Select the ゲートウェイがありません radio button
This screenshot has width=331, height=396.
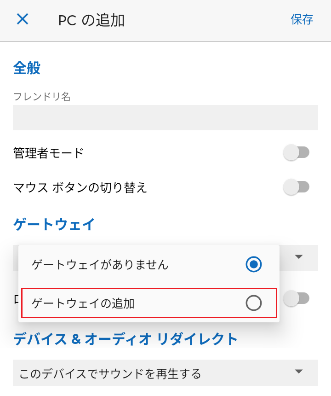pyautogui.click(x=254, y=264)
